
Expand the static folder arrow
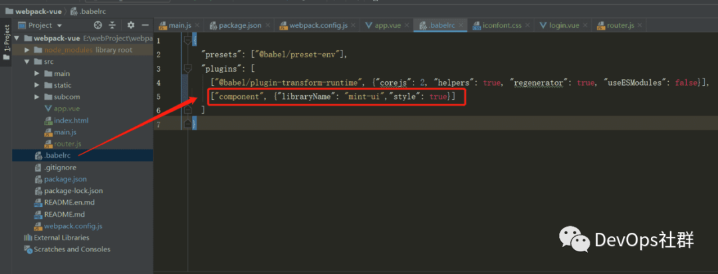point(37,85)
